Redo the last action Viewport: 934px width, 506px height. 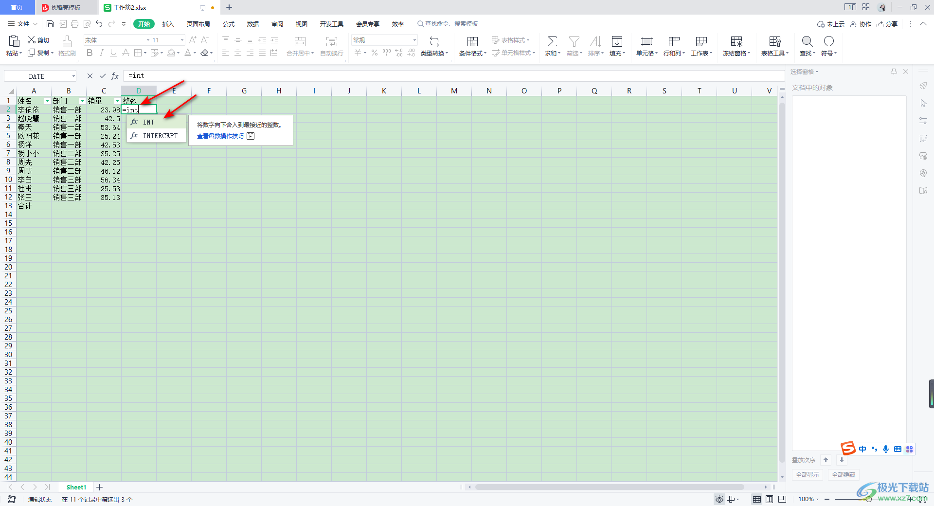(112, 24)
